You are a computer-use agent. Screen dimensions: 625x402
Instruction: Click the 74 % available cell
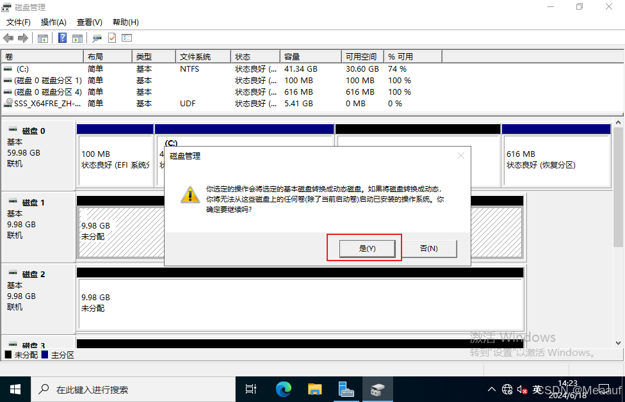coord(398,69)
